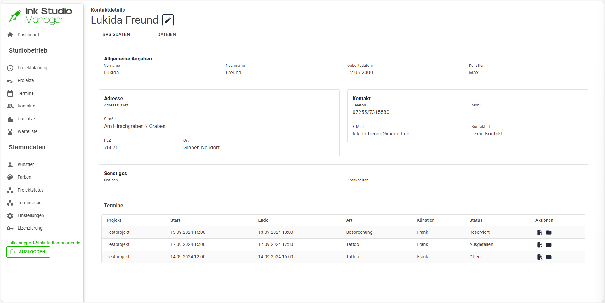Open Kontakte from the sidebar
Image resolution: width=605 pixels, height=303 pixels.
click(26, 106)
